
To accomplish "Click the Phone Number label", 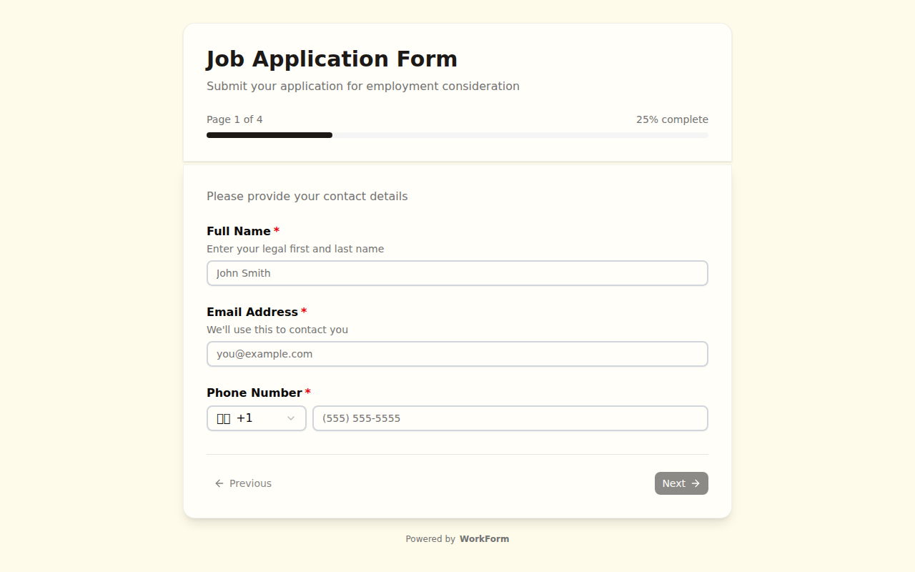I will 254,393.
